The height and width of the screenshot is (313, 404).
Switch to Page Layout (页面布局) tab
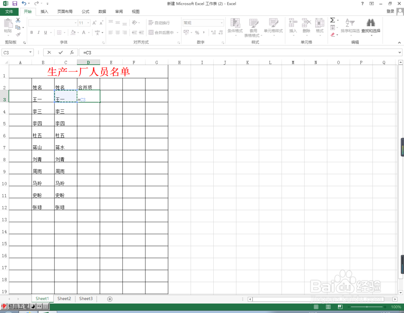click(x=65, y=12)
